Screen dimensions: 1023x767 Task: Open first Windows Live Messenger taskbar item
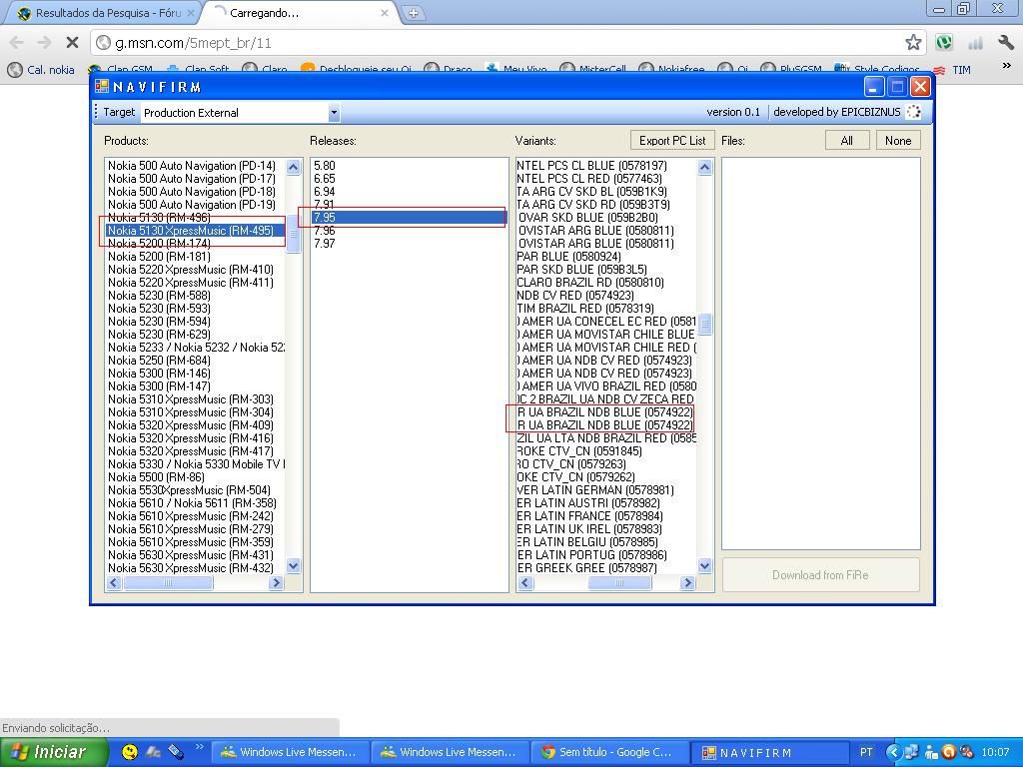[x=291, y=752]
